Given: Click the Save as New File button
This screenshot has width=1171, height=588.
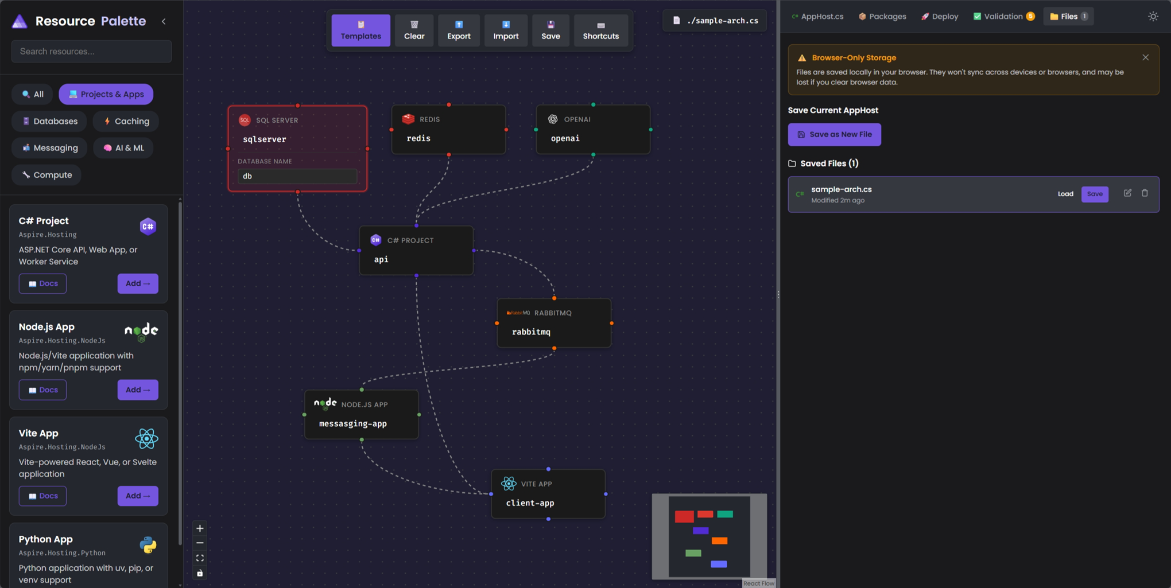Looking at the screenshot, I should [x=834, y=134].
